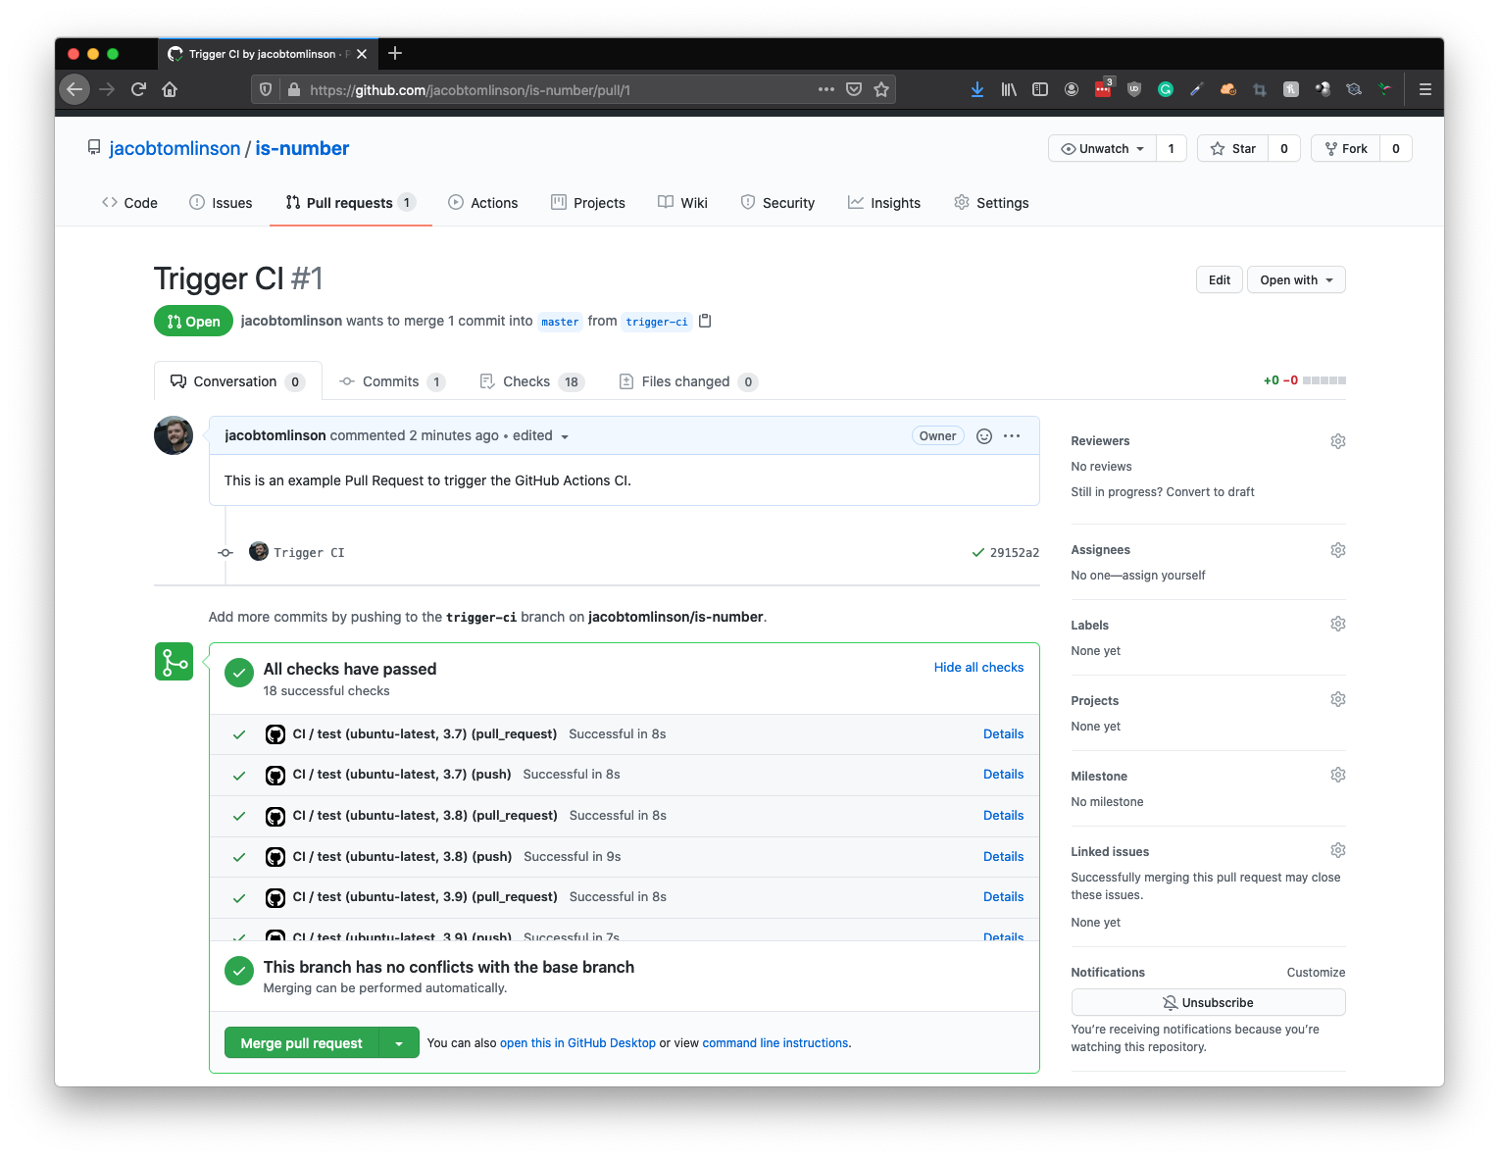Copy the trigger-ci branch name via clipboard icon

tap(705, 321)
